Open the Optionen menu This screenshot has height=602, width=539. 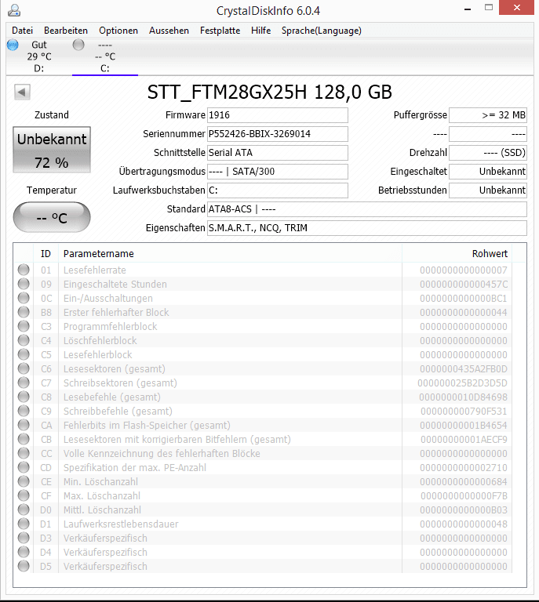tap(118, 31)
